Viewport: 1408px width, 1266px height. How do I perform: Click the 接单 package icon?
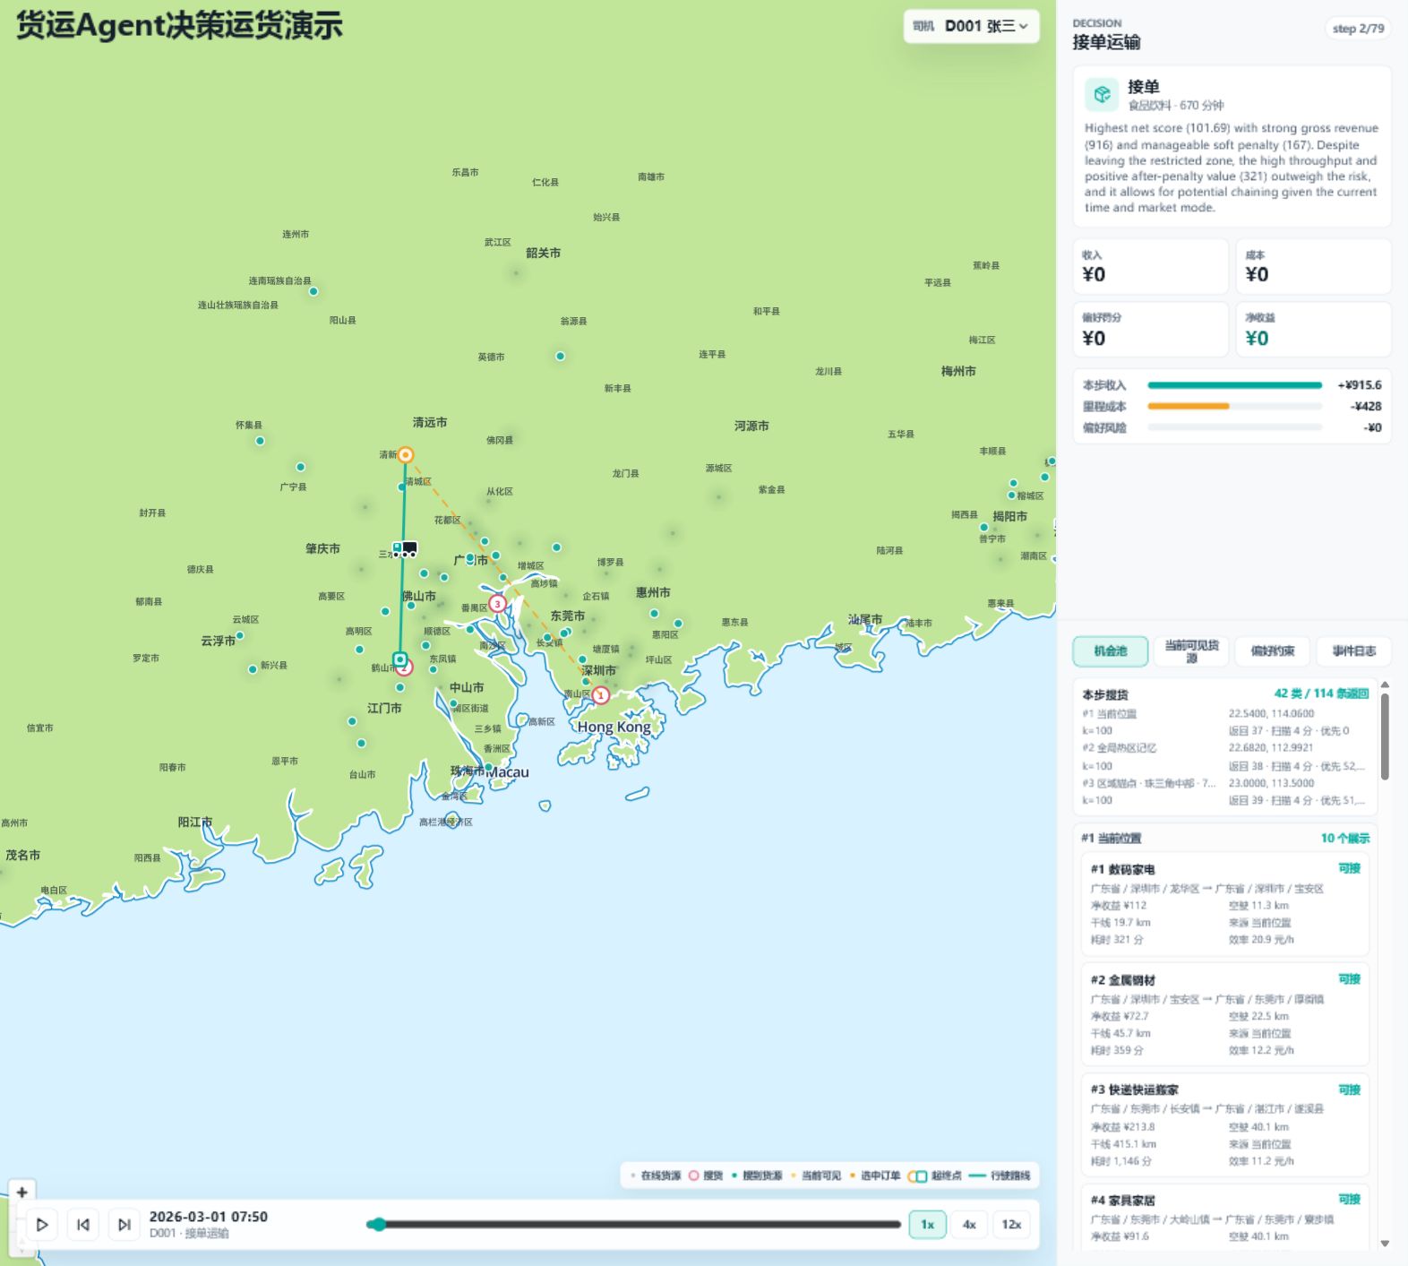click(1103, 94)
